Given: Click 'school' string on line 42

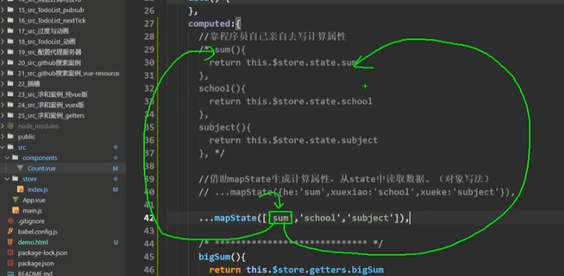Looking at the screenshot, I should click(x=320, y=218).
